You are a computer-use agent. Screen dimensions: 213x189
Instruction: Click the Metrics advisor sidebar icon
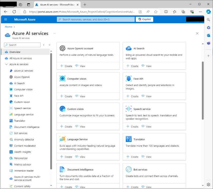(x=11, y=165)
